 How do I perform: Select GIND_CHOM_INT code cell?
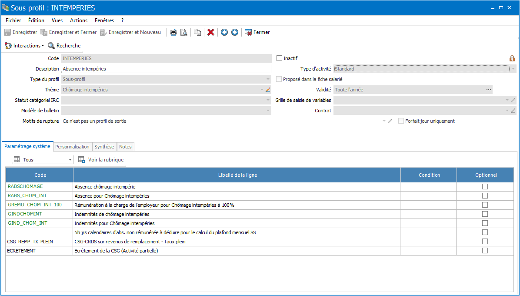(40, 223)
